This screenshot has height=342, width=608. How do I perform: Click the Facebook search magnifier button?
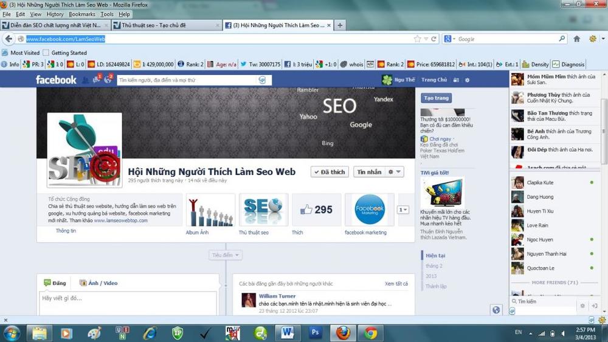click(263, 80)
